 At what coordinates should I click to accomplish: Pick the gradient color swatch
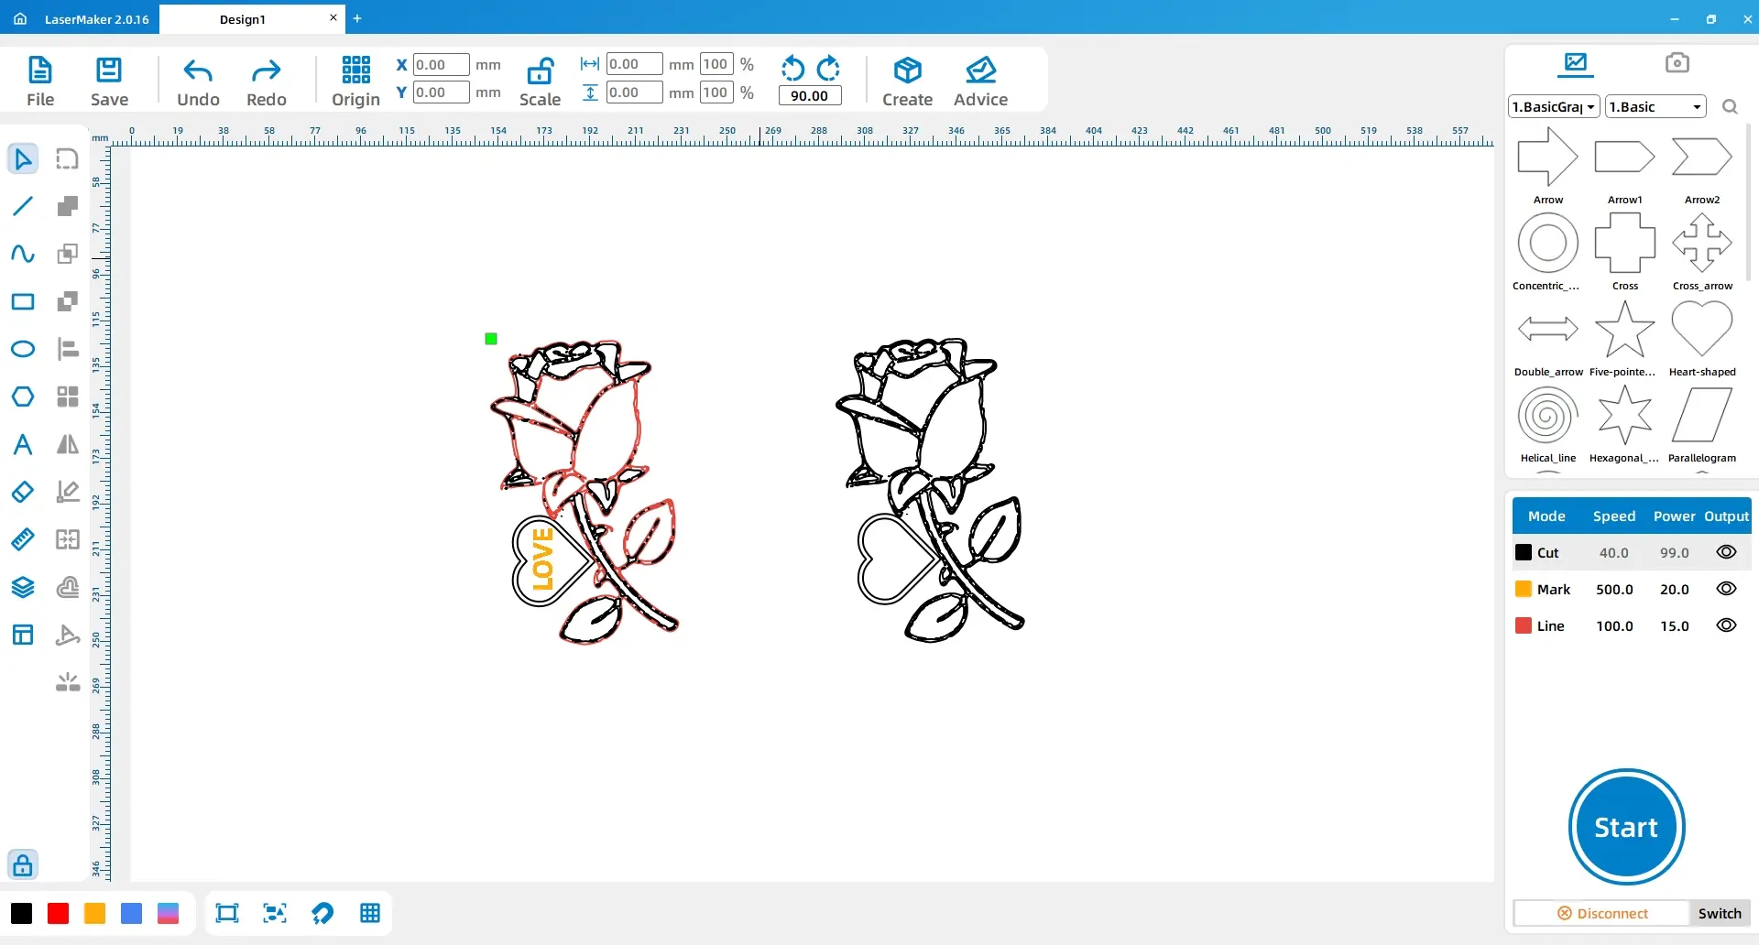coord(168,913)
